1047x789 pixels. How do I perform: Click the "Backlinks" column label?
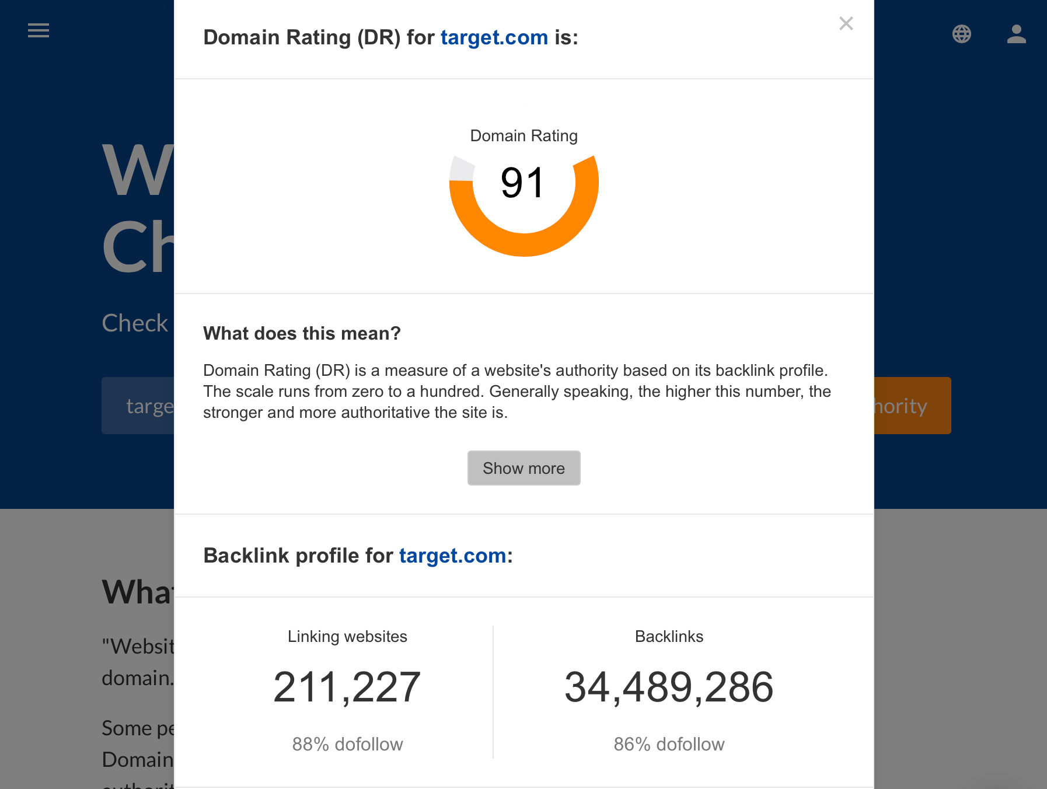(x=669, y=636)
